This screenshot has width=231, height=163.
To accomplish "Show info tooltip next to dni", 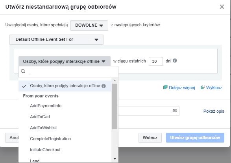I will [x=175, y=60].
